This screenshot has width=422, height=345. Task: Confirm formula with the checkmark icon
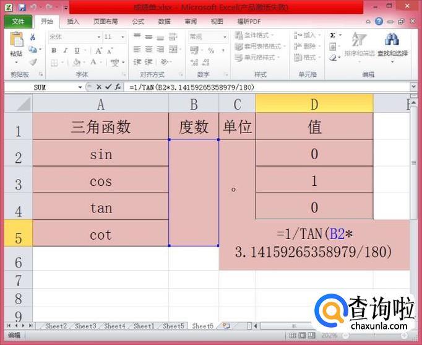tap(109, 87)
